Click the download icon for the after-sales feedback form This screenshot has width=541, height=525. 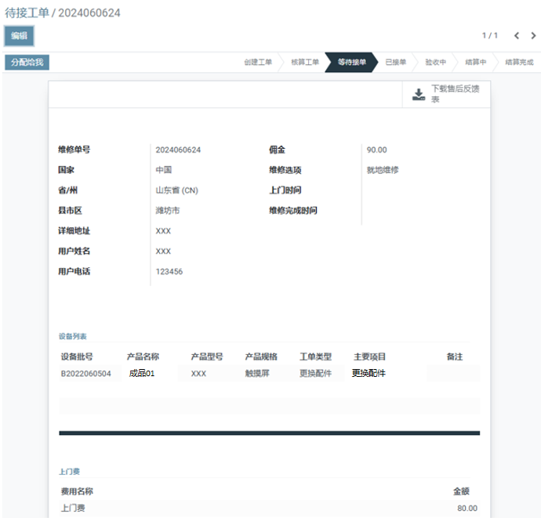[x=419, y=95]
